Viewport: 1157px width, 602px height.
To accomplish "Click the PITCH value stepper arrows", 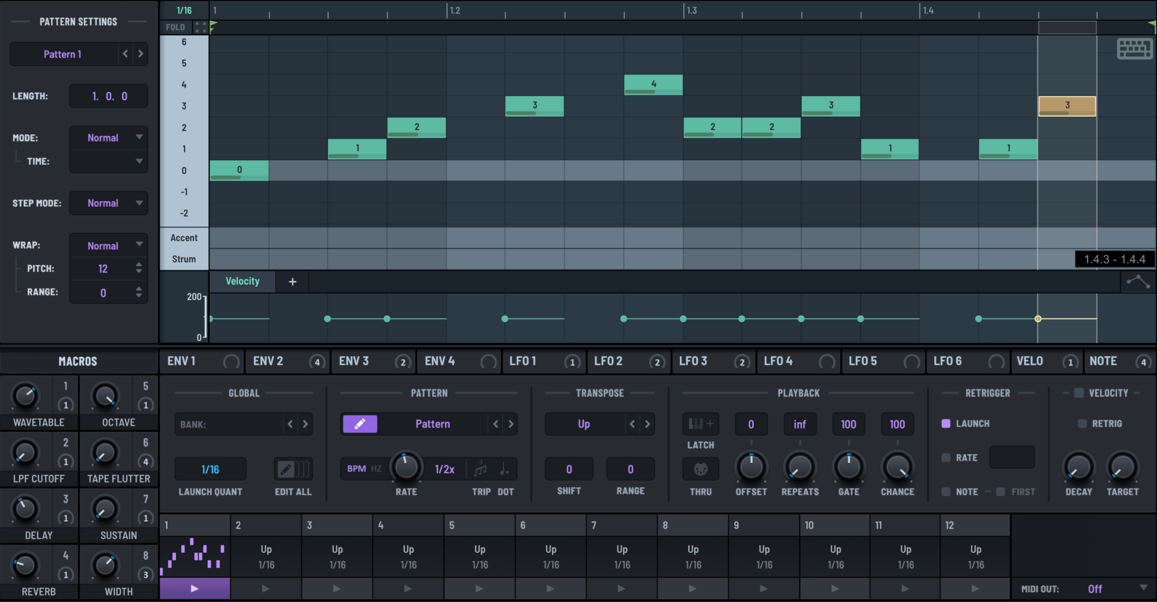I will pyautogui.click(x=139, y=268).
